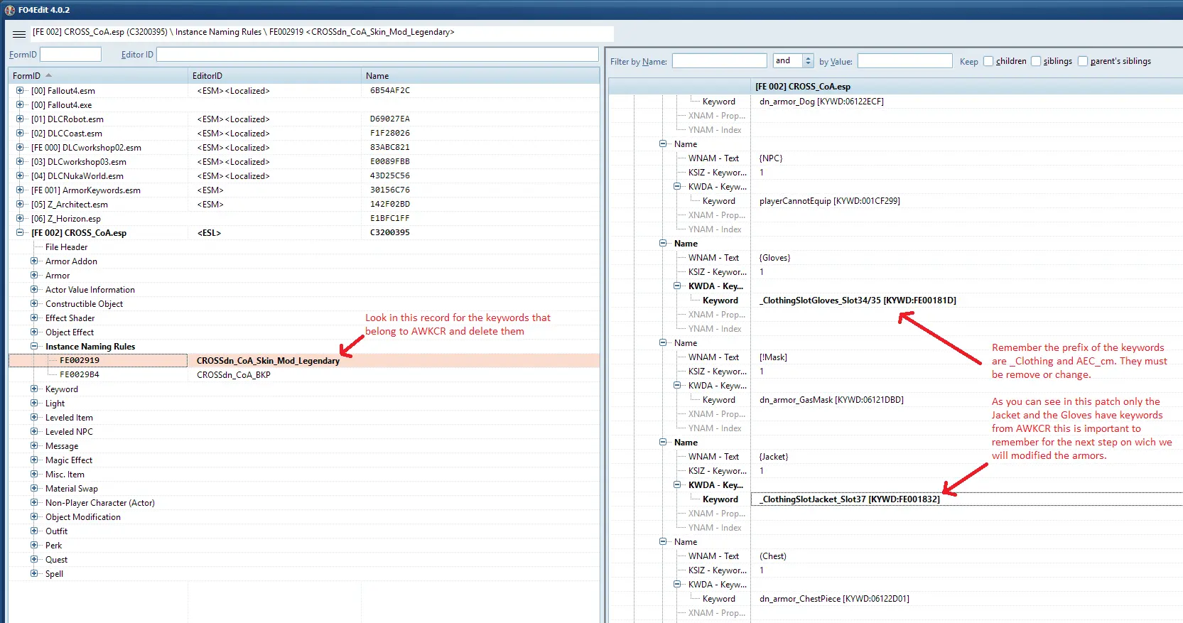Click CROSSdn_CoA_BKP editor ID cell
The width and height of the screenshot is (1183, 623).
[x=234, y=375]
